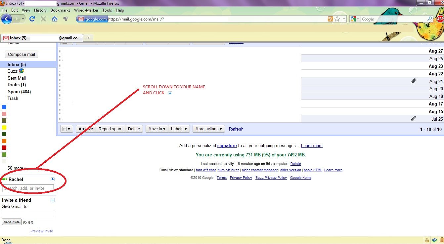This screenshot has width=444, height=244.
Task: Open the Buzz feed via its colorful icon
Action: tap(22, 71)
